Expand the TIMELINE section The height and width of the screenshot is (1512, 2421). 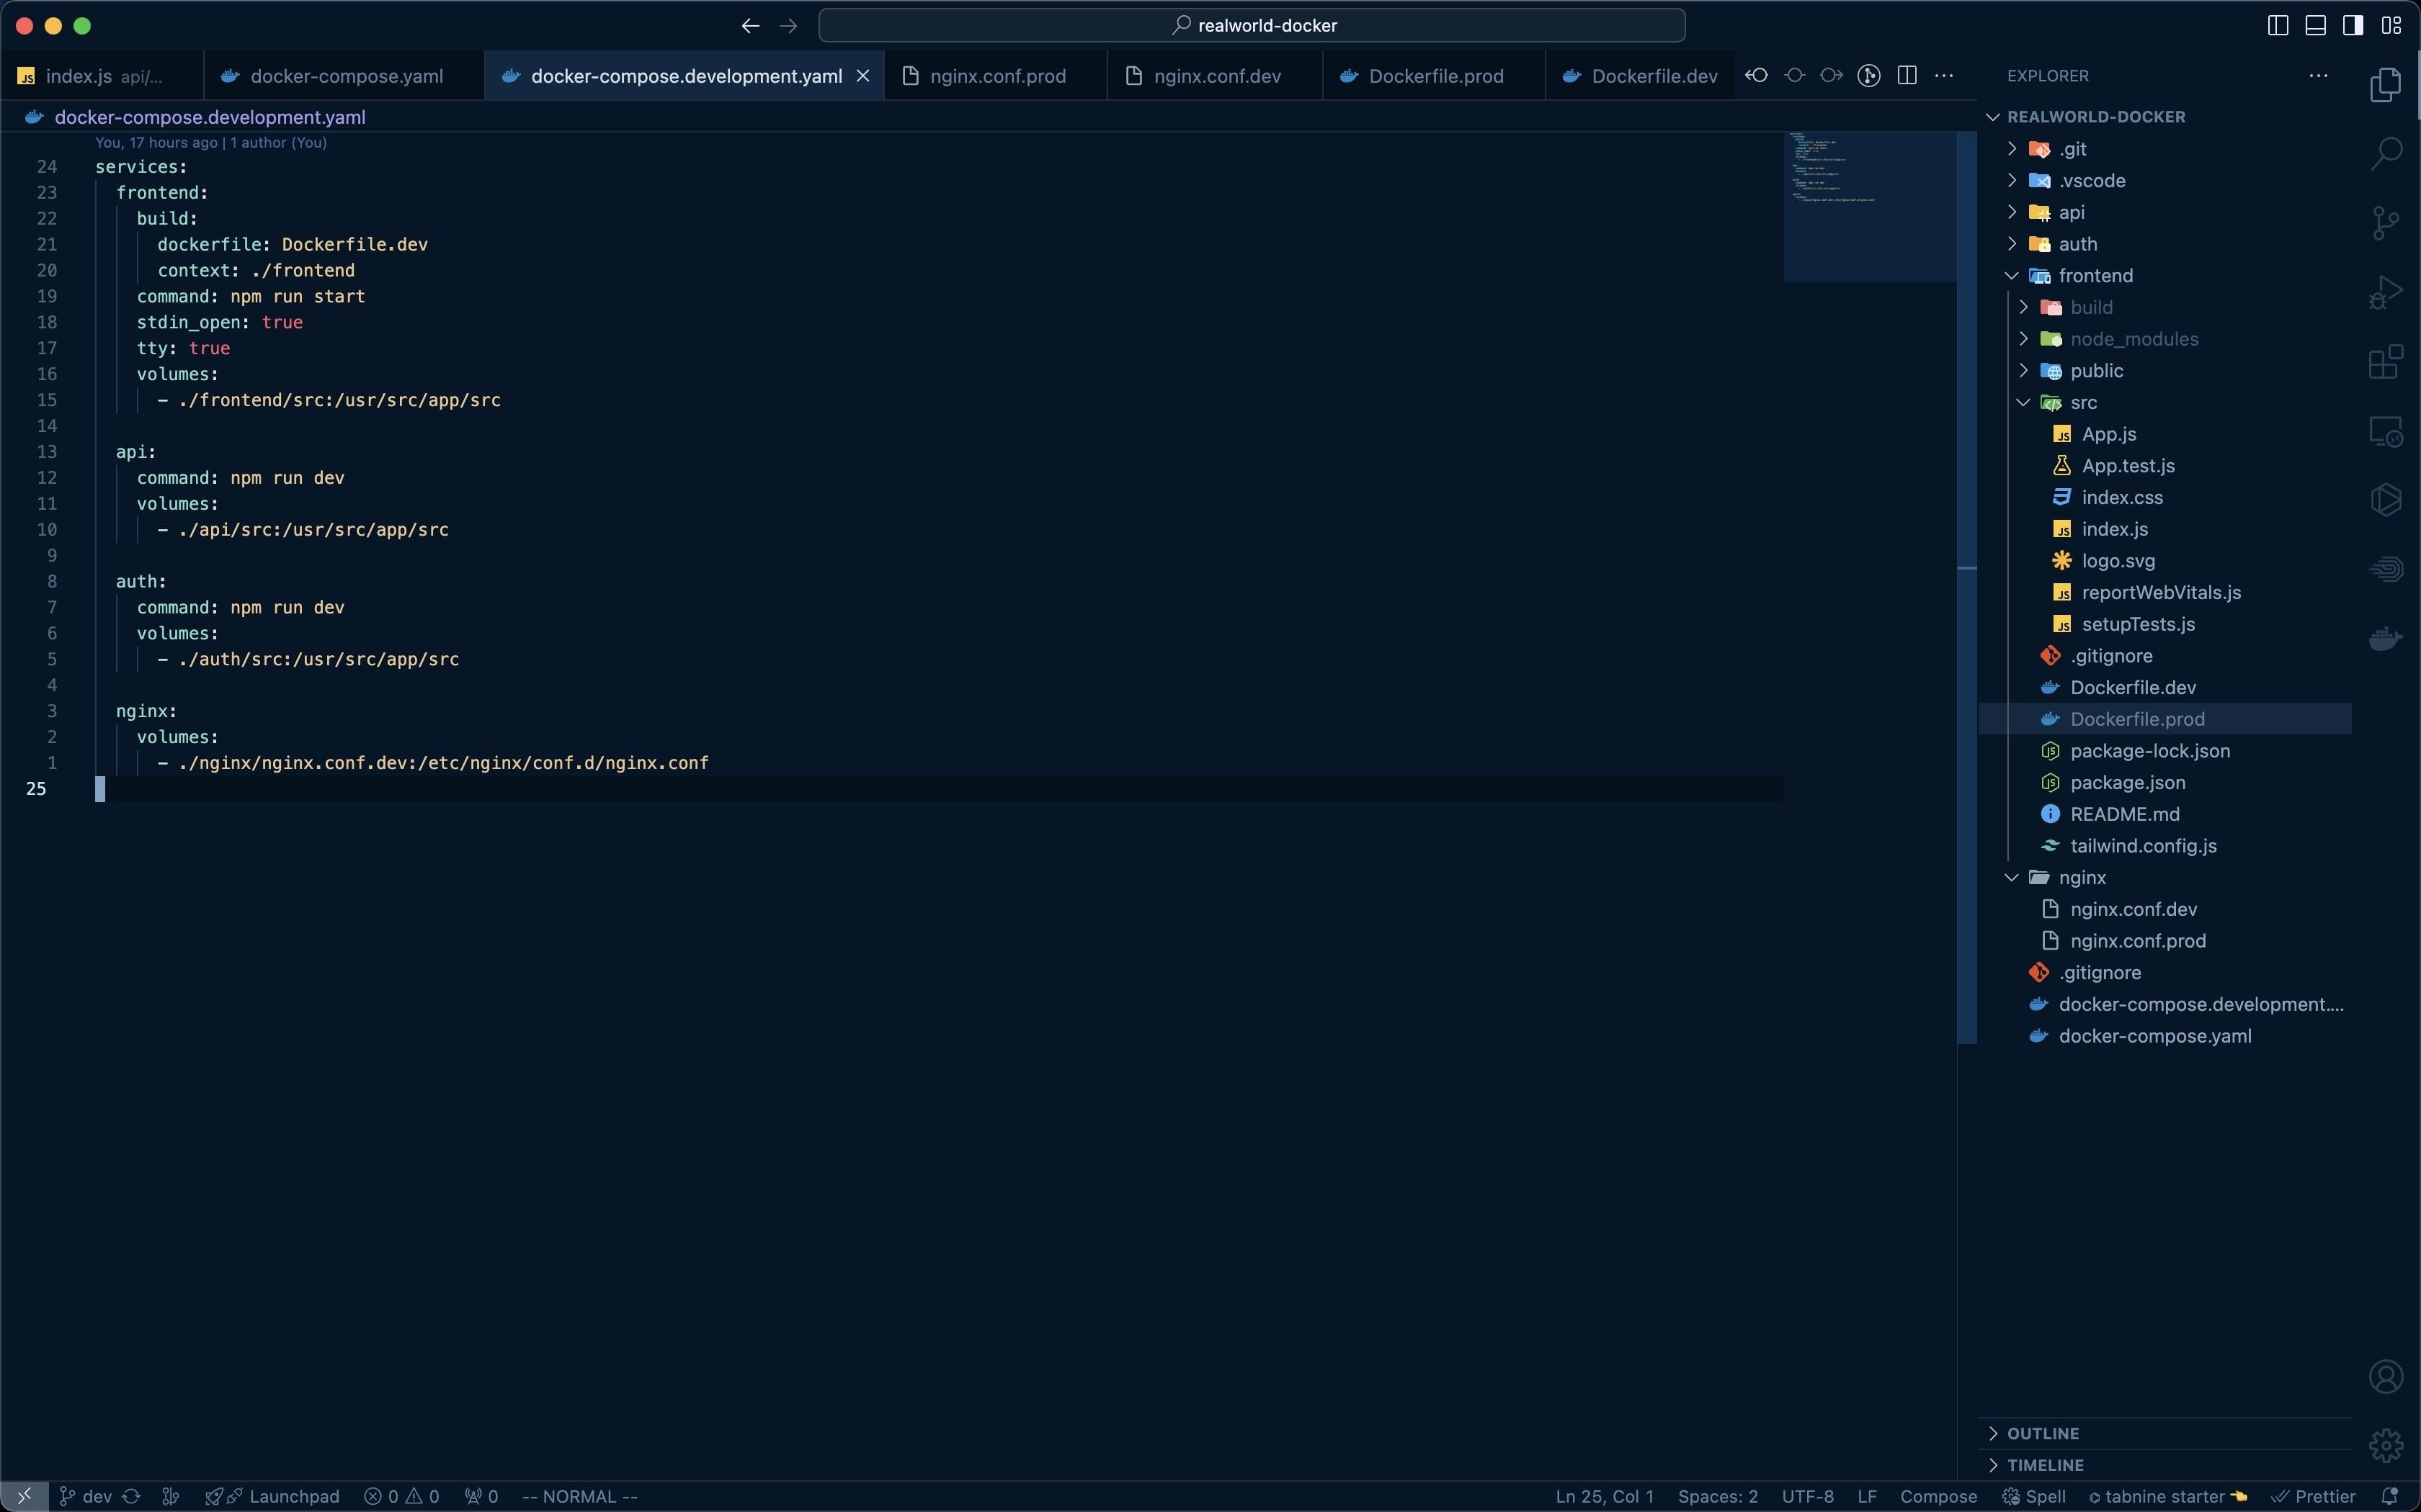coord(2166,1465)
